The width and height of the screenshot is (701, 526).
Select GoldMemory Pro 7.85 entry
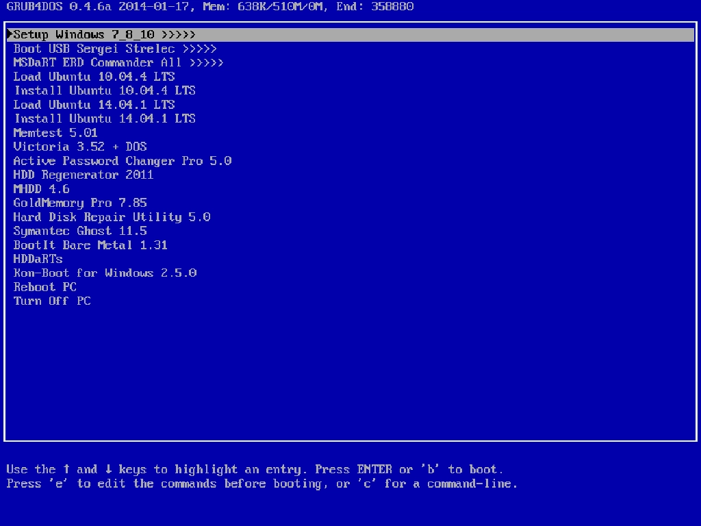(x=80, y=203)
